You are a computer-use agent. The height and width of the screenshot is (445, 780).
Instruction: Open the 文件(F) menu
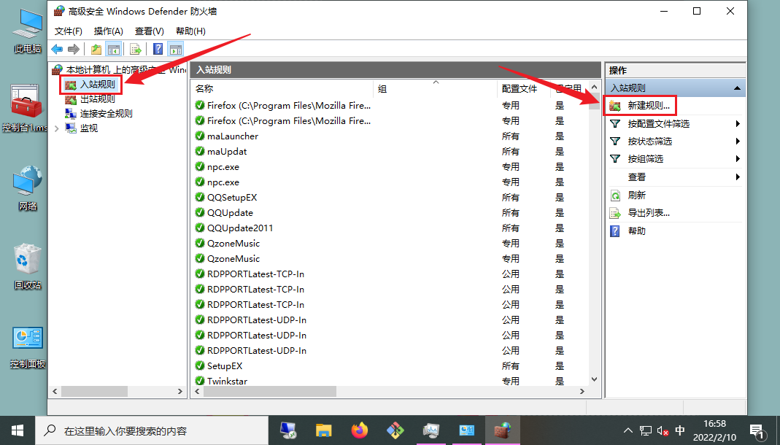pos(68,31)
